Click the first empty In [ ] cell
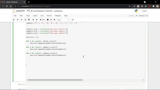The height and width of the screenshot is (90, 160). (85, 84)
